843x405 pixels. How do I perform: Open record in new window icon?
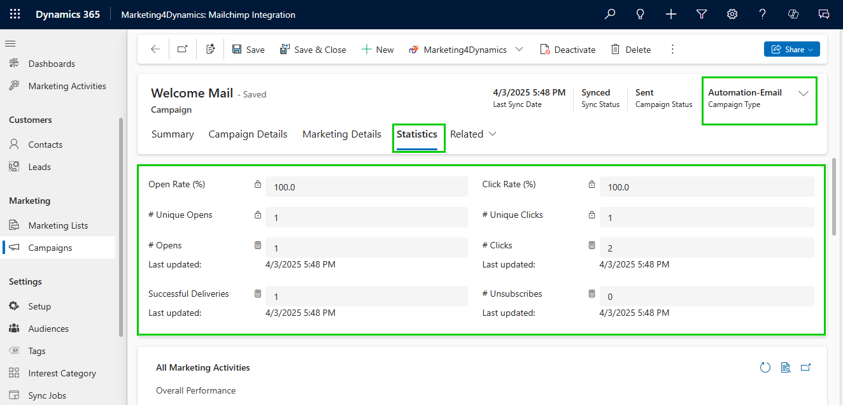pos(182,49)
